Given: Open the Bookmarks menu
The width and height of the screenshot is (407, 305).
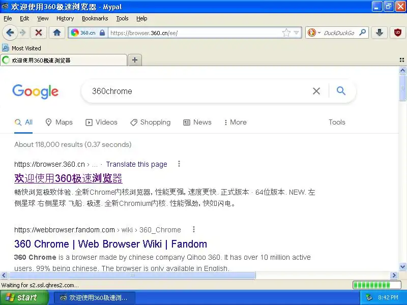Looking at the screenshot, I should click(95, 18).
